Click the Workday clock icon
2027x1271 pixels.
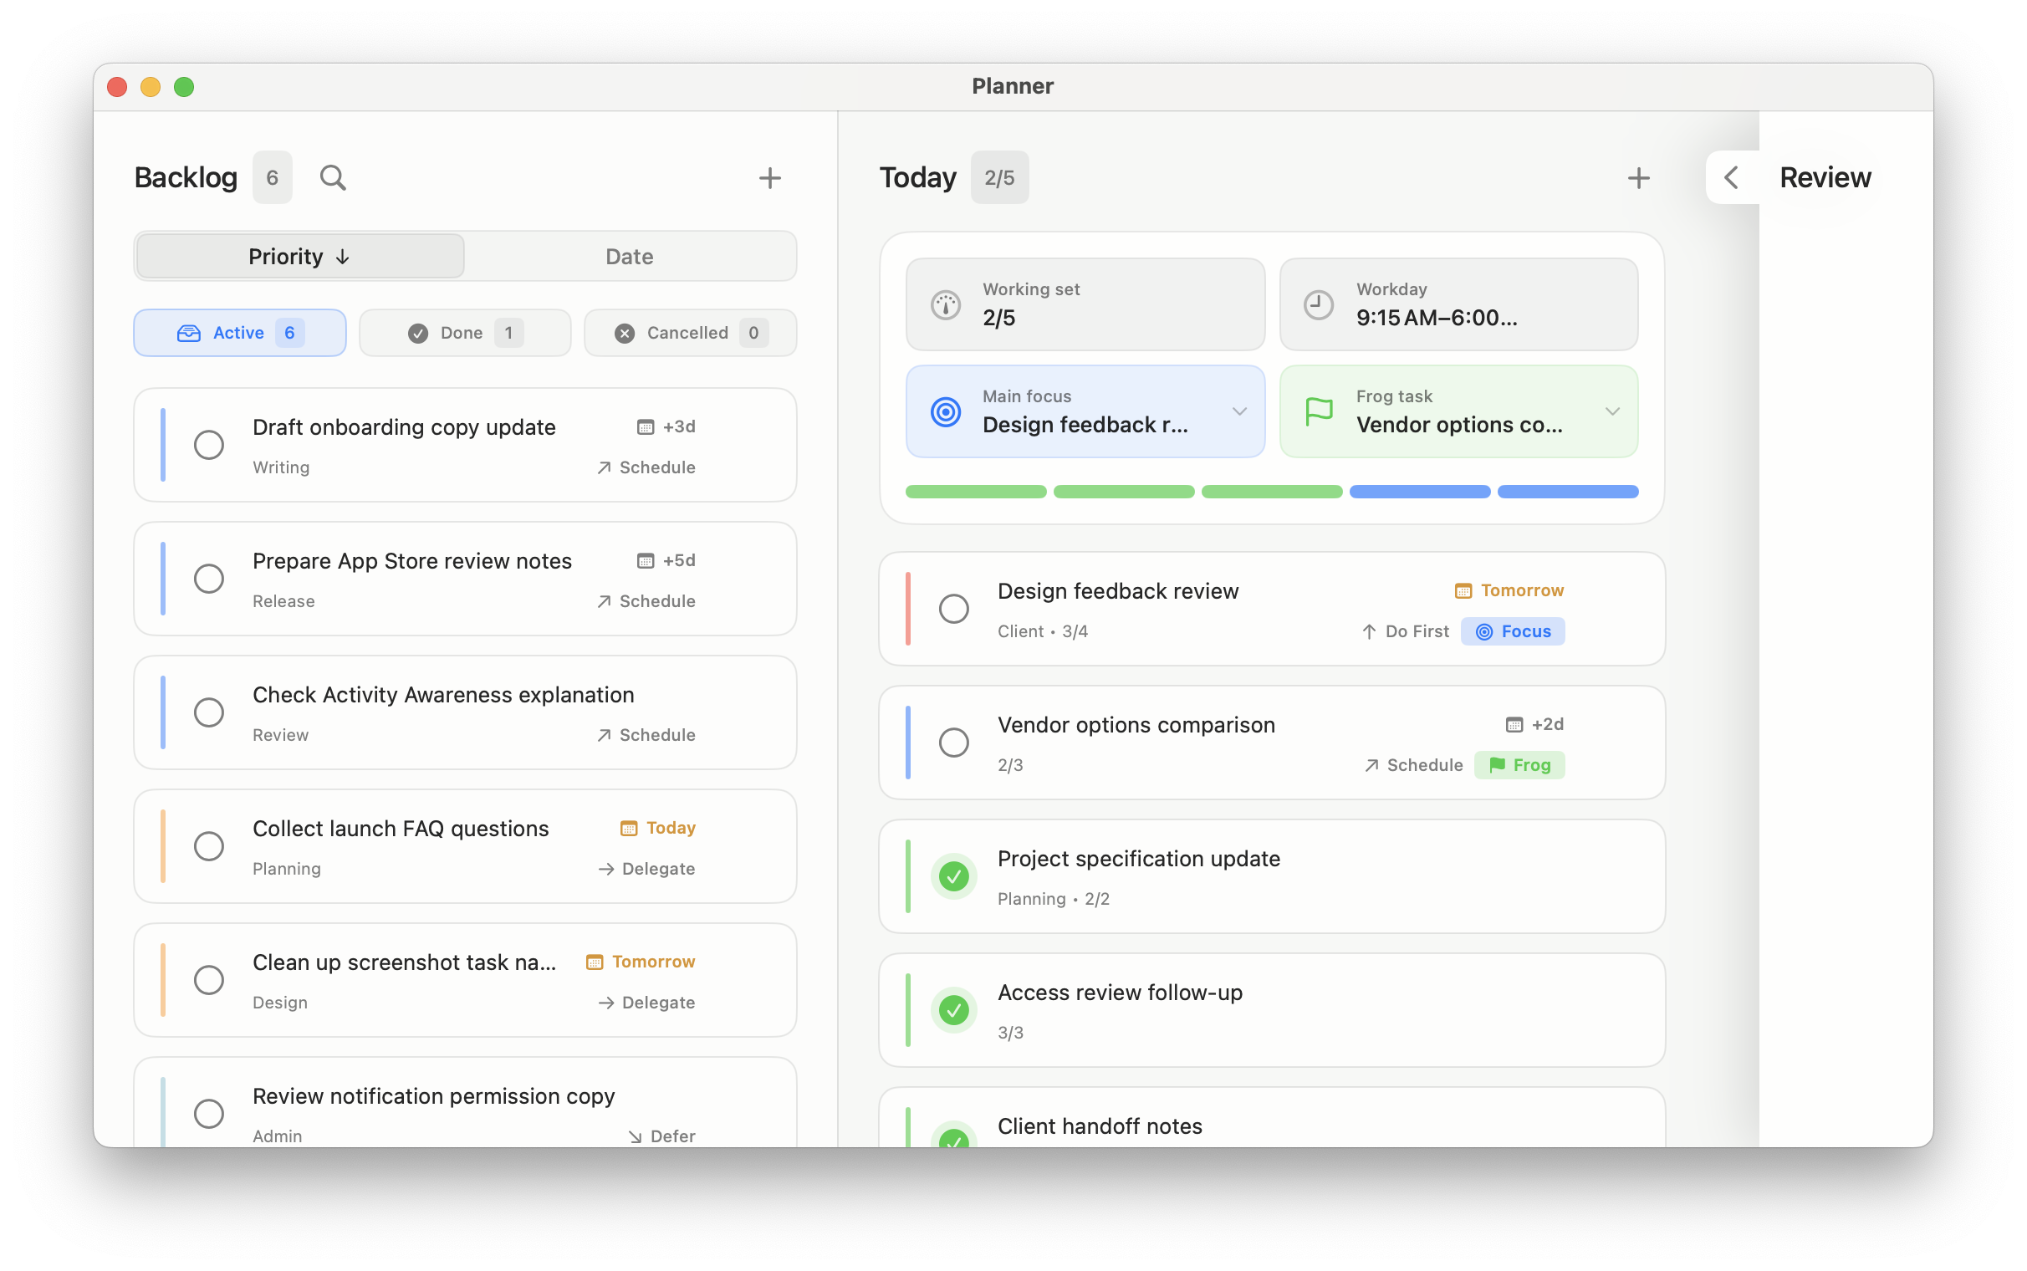click(x=1319, y=304)
